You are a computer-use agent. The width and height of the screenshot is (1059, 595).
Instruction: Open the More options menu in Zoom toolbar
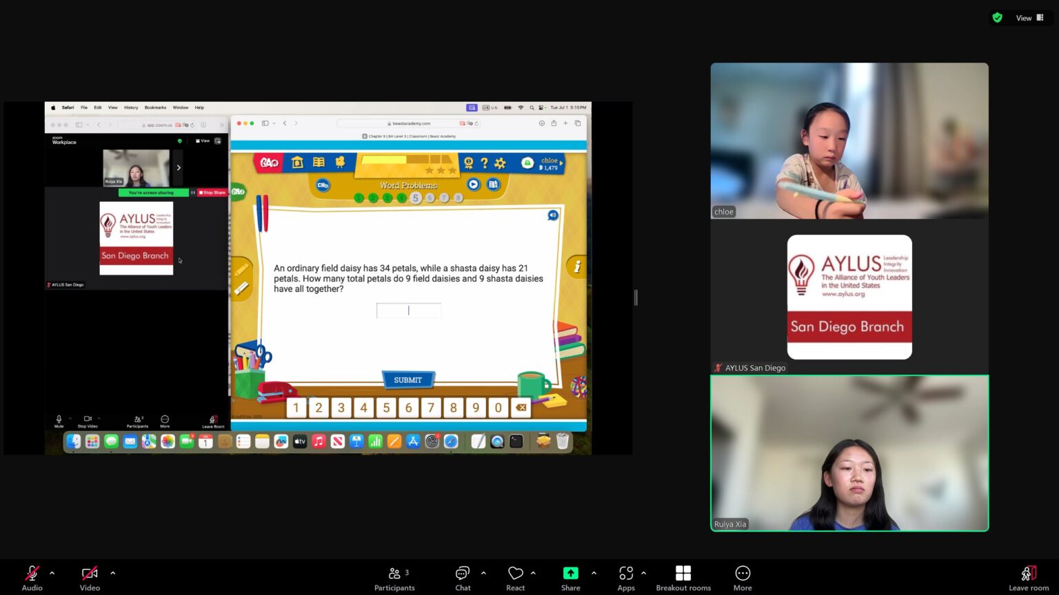tap(743, 577)
